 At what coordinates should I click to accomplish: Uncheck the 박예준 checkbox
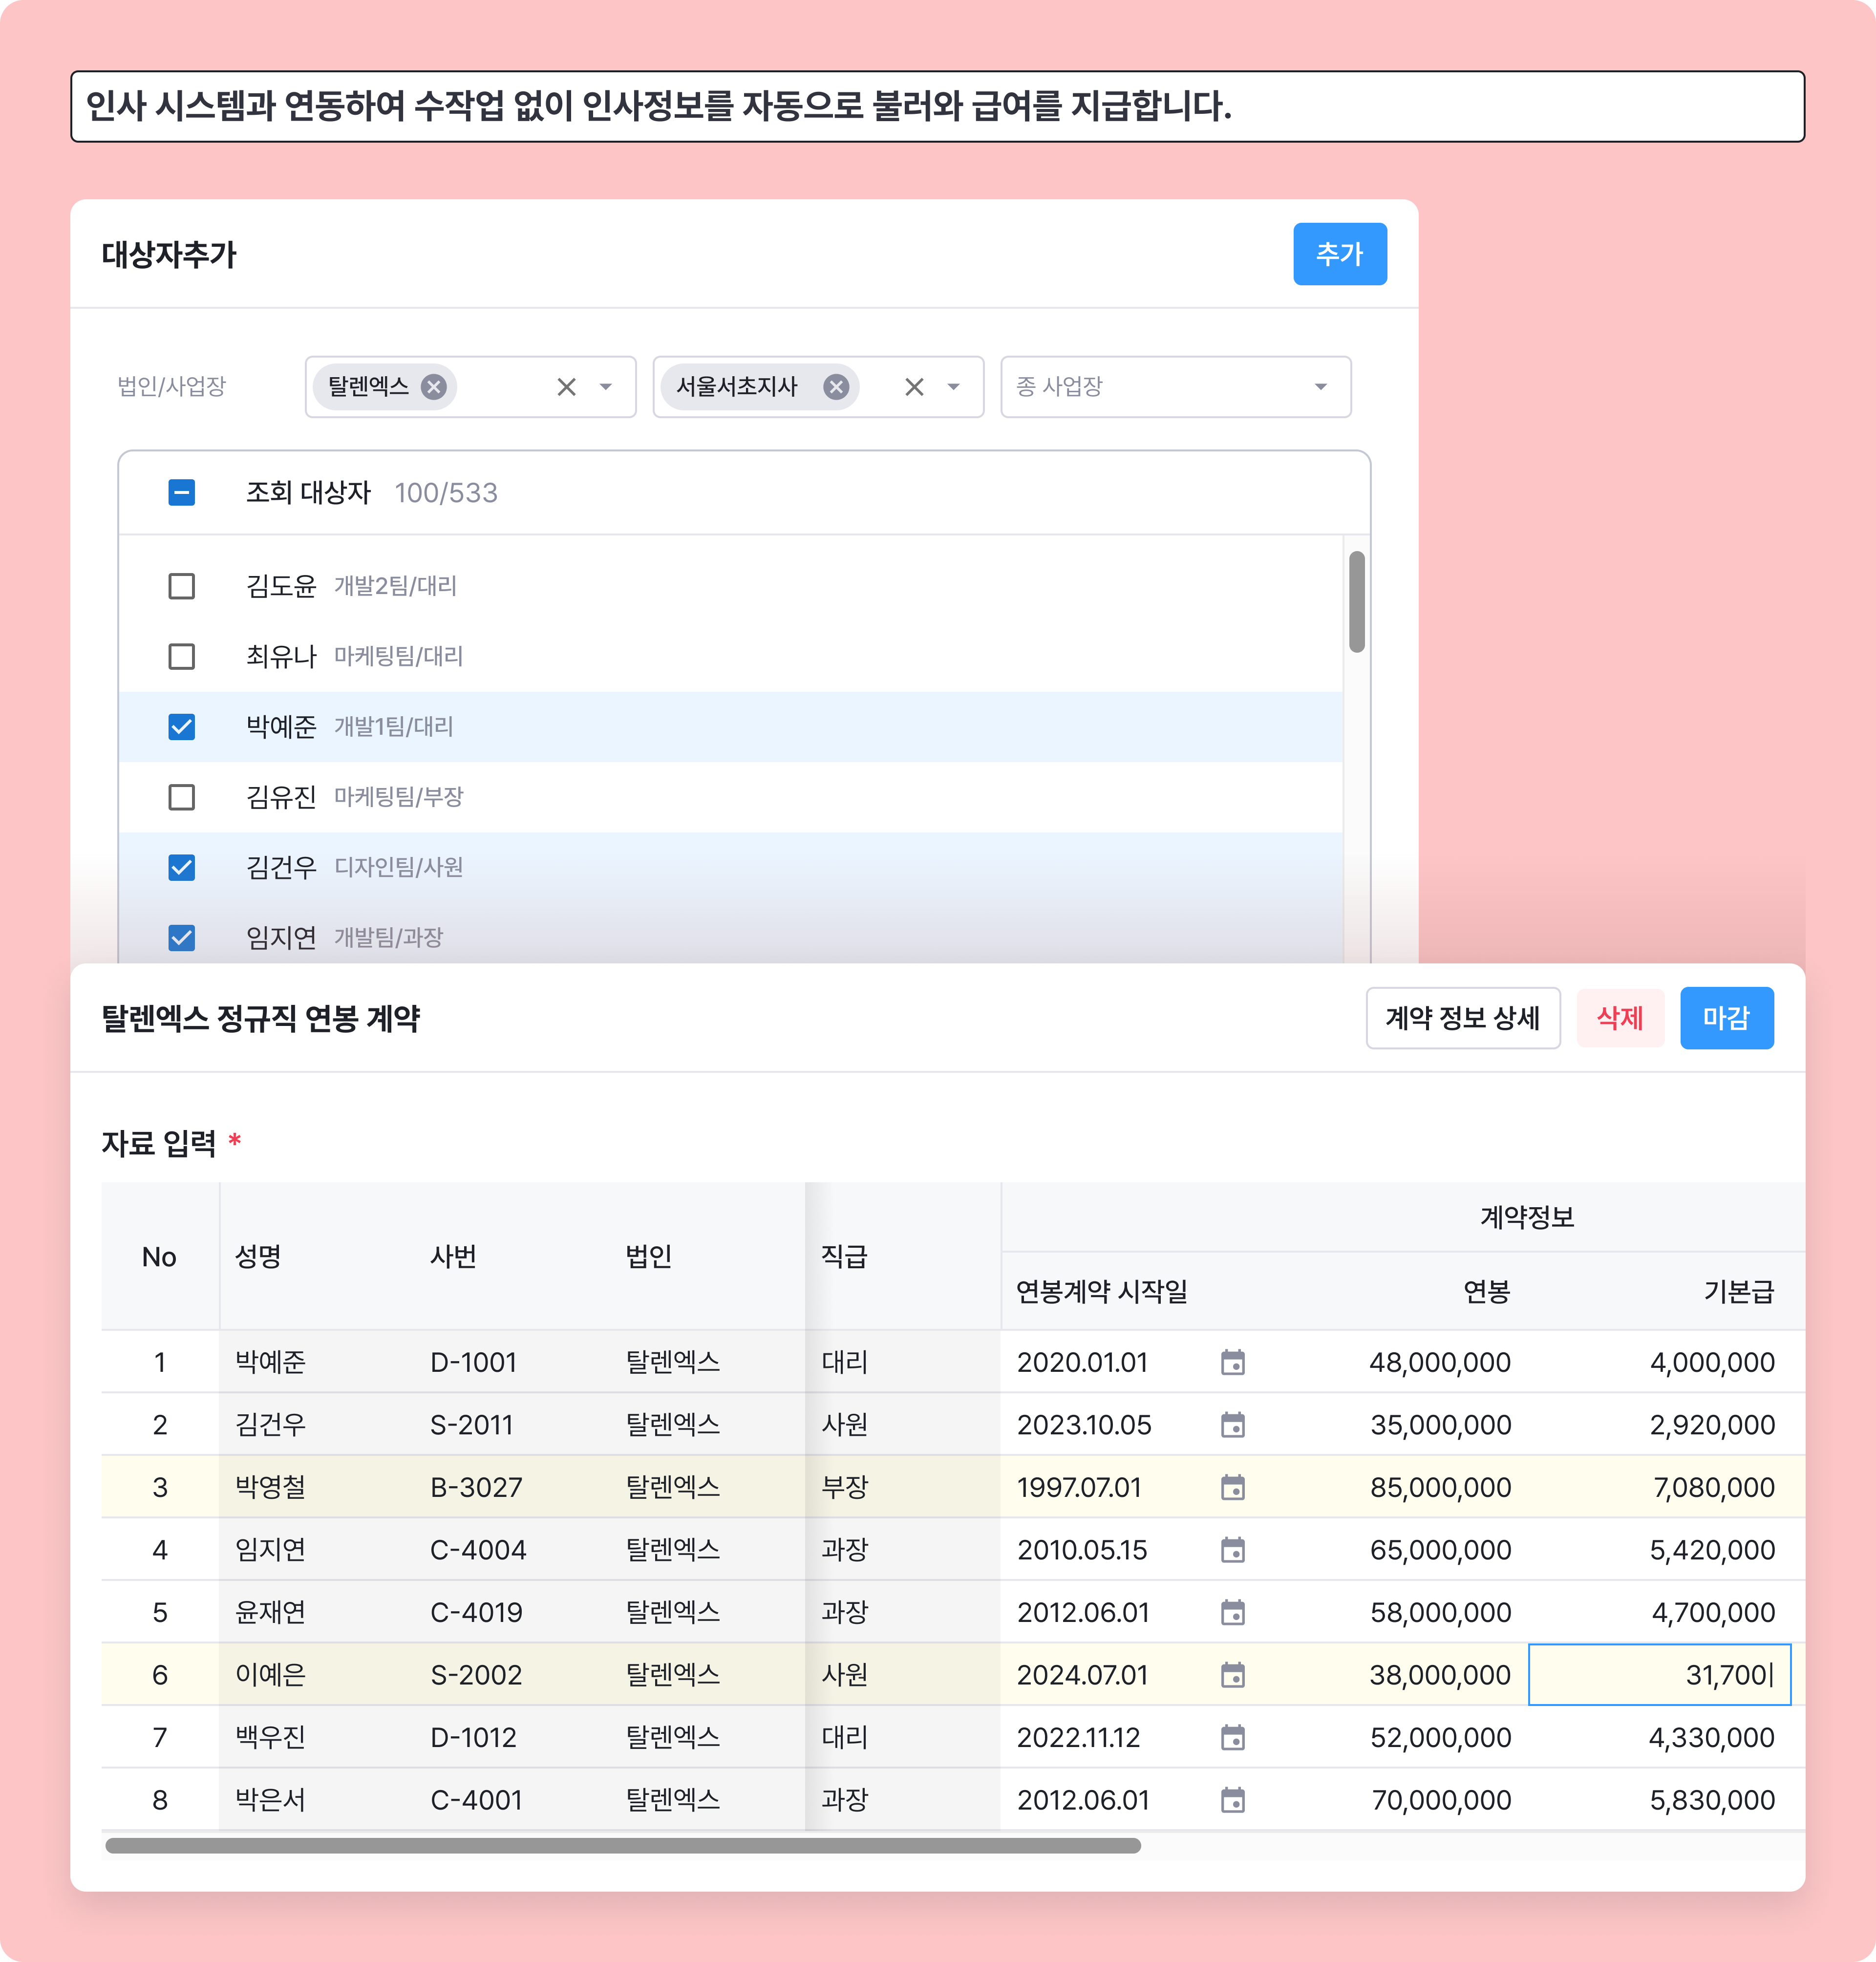[182, 727]
